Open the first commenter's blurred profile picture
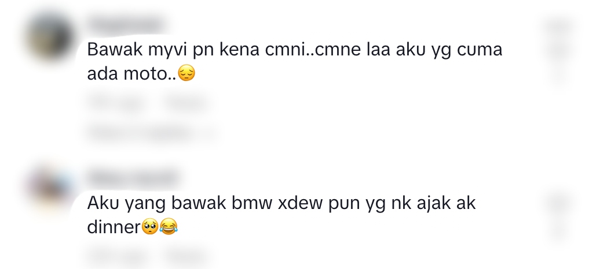Screen dimensions: 600x269 click(x=50, y=37)
